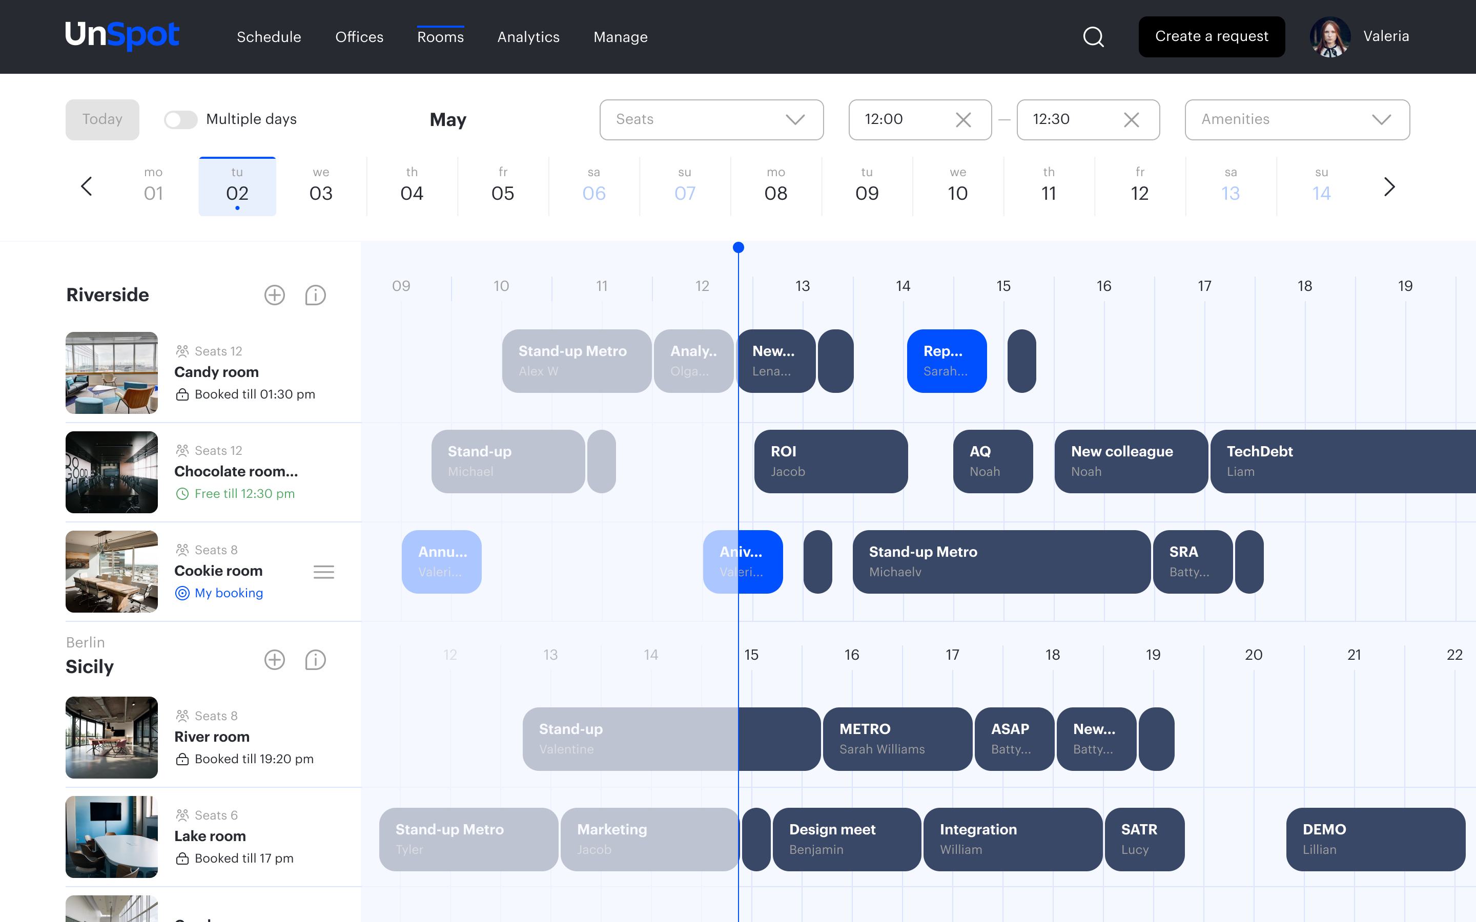Open ROI booking by Jacob
This screenshot has height=922, width=1476.
coord(831,462)
